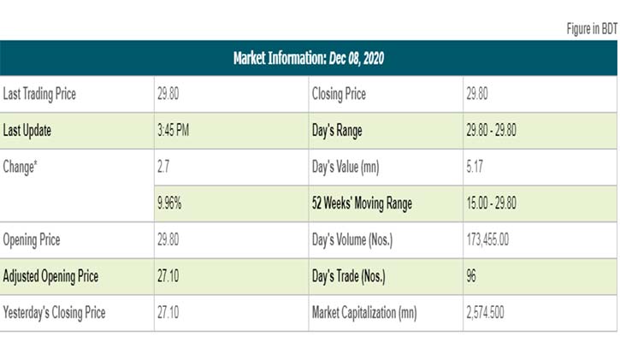Screen dimensions: 620x342
Task: Select the 5.17 day's value cell
Action: click(475, 167)
